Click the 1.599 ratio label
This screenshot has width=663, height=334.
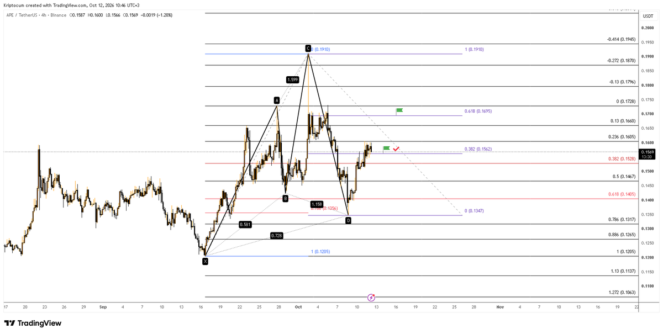click(293, 80)
